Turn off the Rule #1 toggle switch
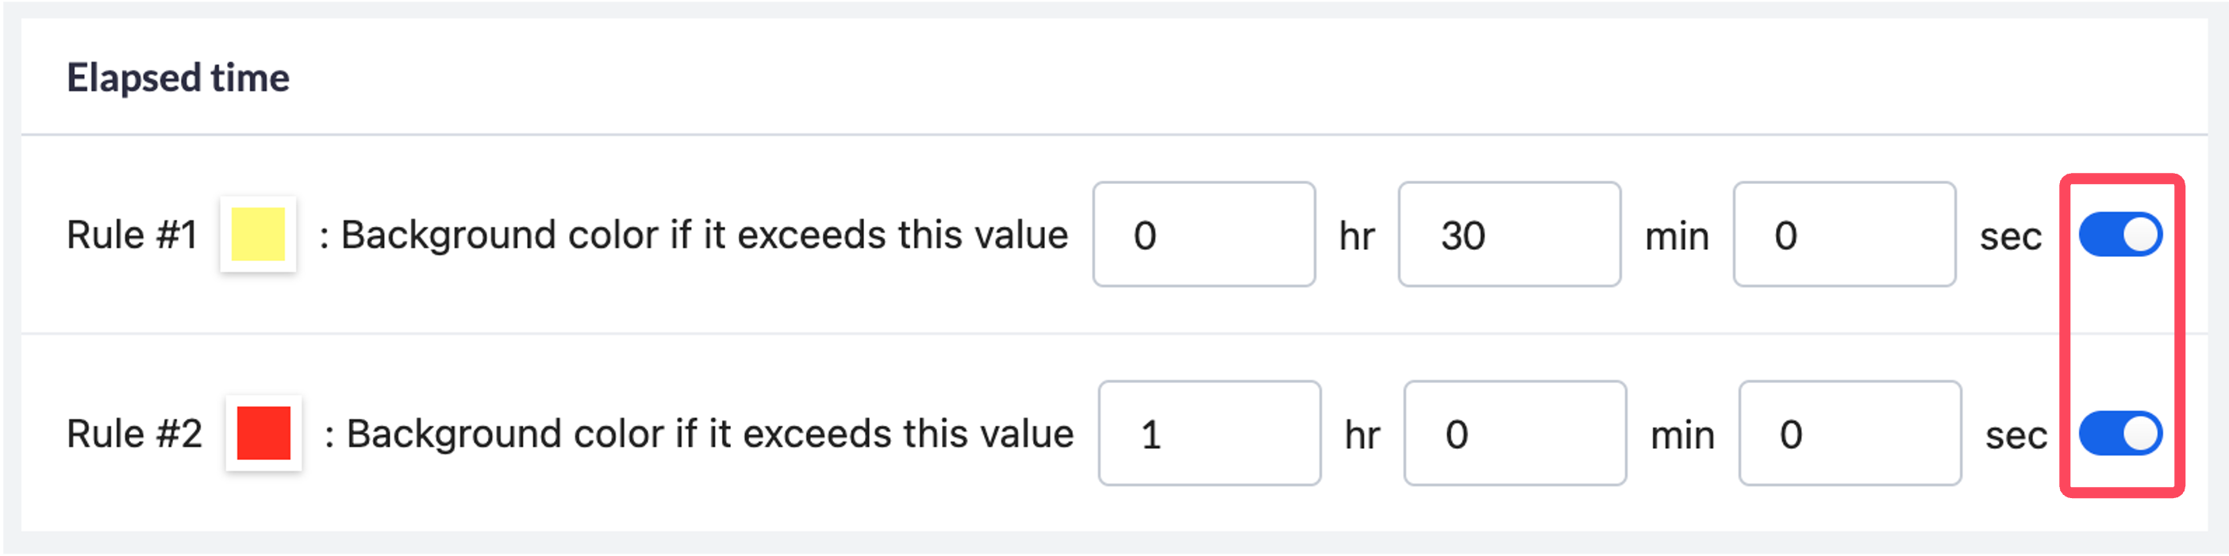The height and width of the screenshot is (556, 2229). [x=2120, y=236]
